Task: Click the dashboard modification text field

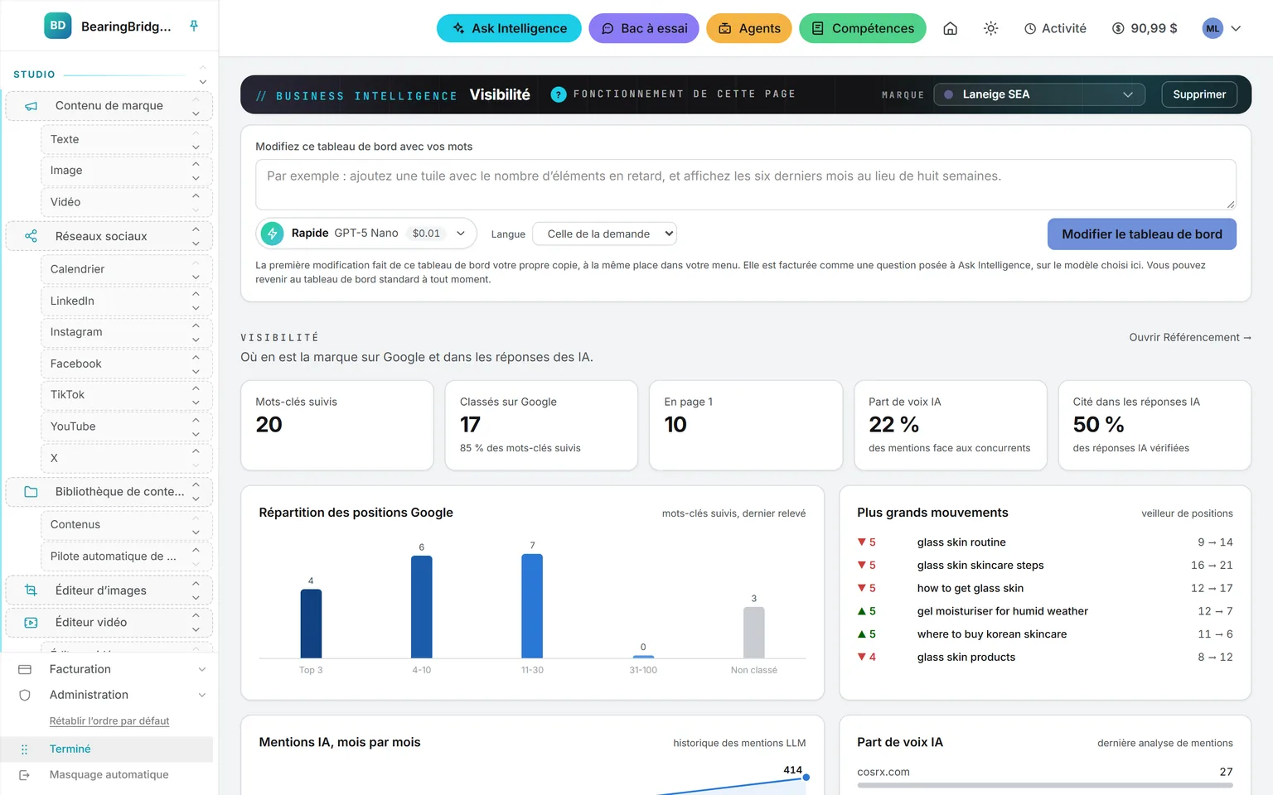Action: pos(746,185)
